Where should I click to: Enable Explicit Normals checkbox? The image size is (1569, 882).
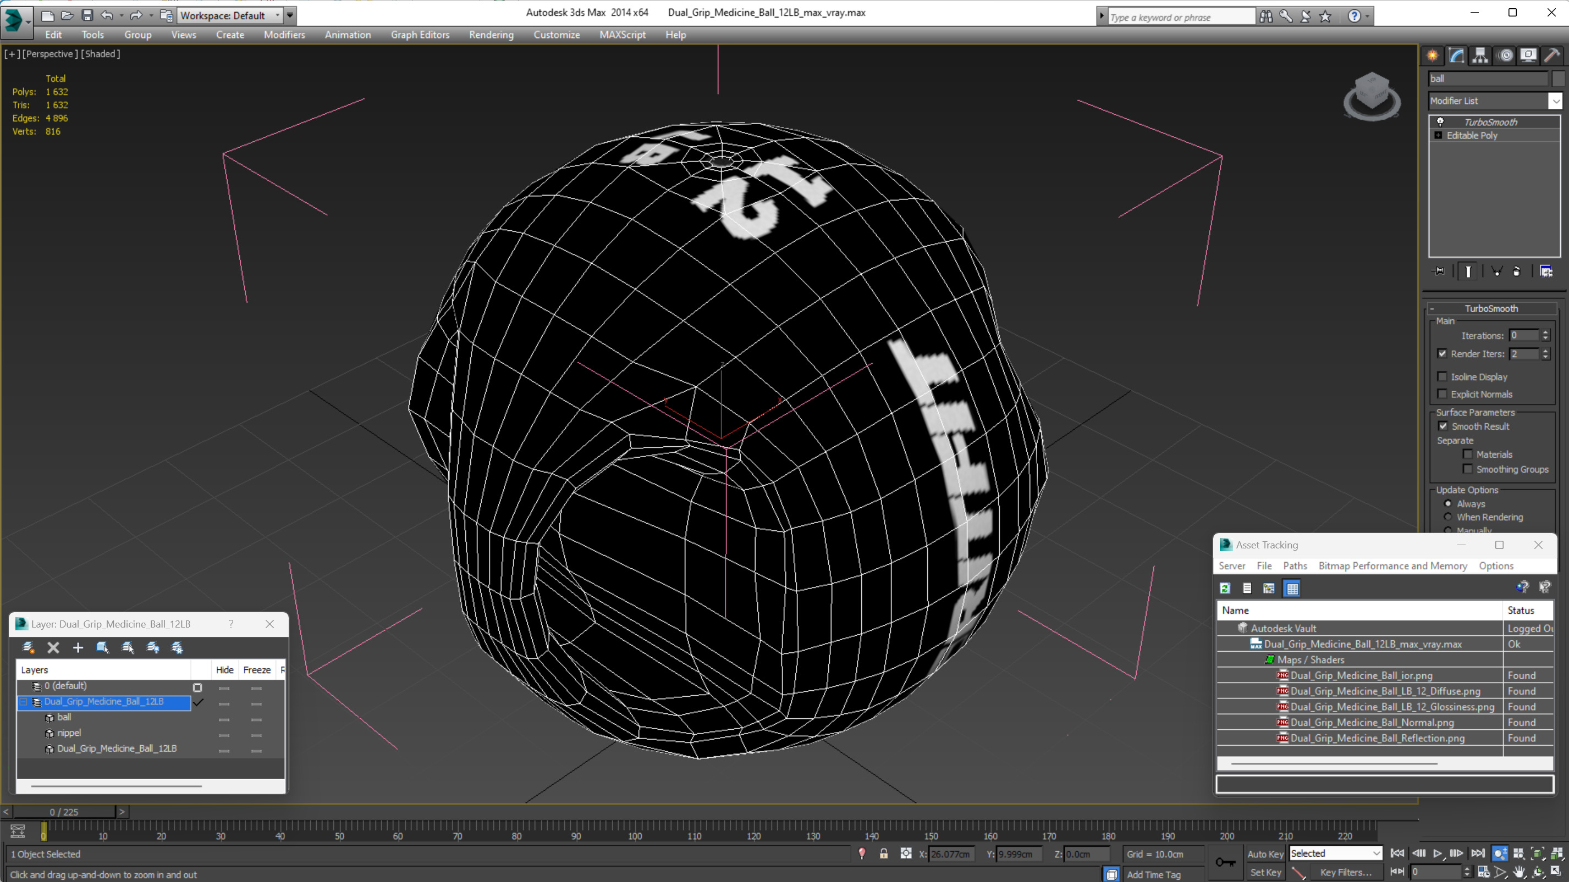pos(1442,394)
